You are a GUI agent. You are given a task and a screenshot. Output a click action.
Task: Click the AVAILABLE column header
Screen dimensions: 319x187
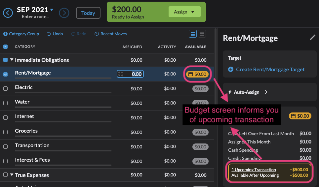[x=195, y=47]
